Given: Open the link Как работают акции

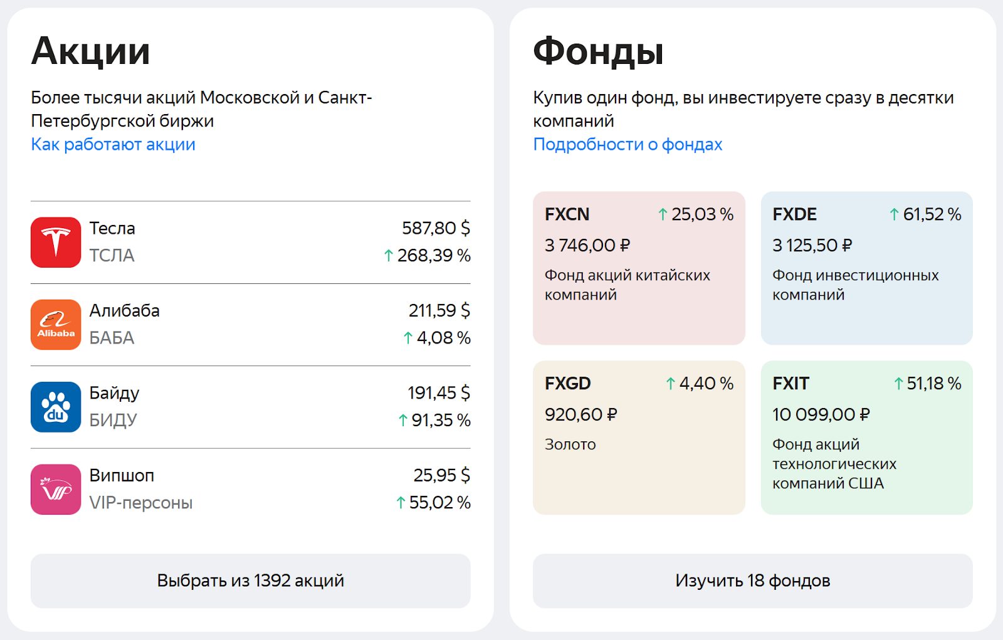Looking at the screenshot, I should [x=112, y=144].
